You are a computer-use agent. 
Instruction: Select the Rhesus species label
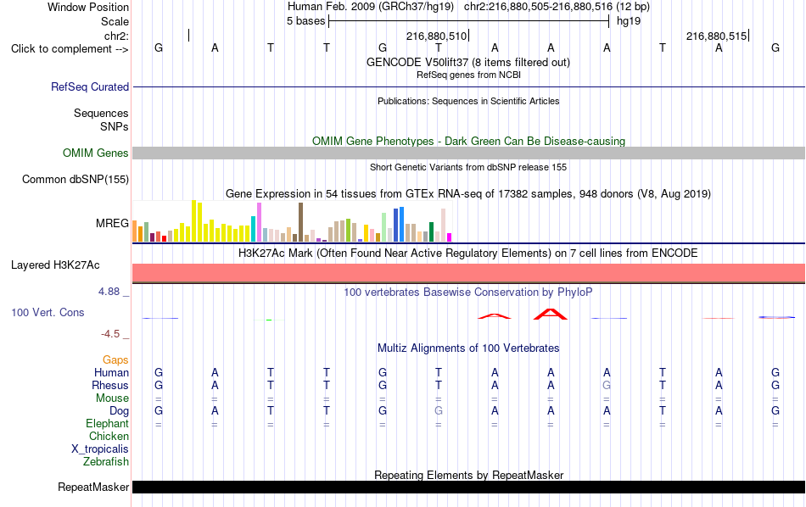[110, 385]
